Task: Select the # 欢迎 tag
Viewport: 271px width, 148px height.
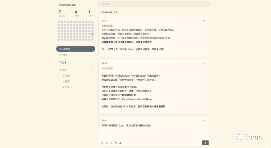Action: pos(63,70)
